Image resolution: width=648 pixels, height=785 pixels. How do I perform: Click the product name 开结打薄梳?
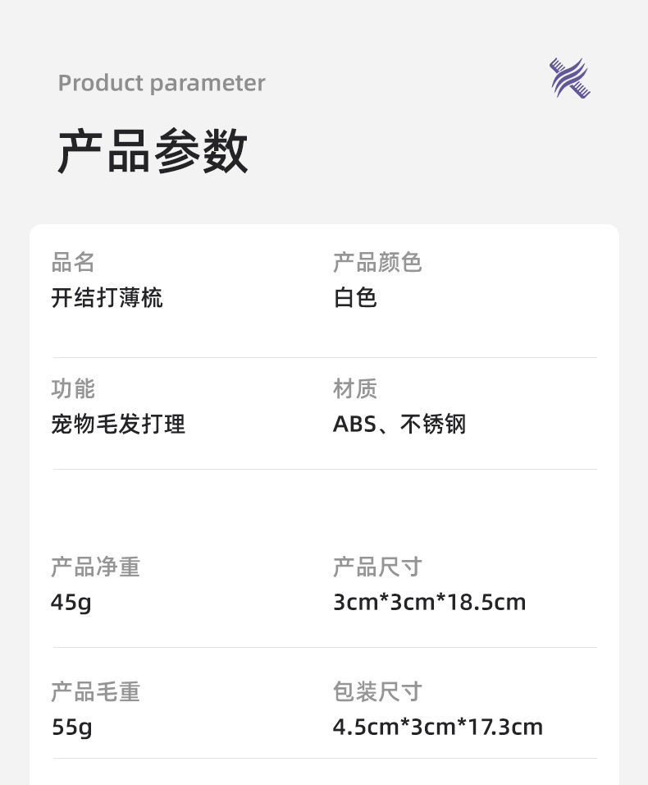click(x=107, y=298)
